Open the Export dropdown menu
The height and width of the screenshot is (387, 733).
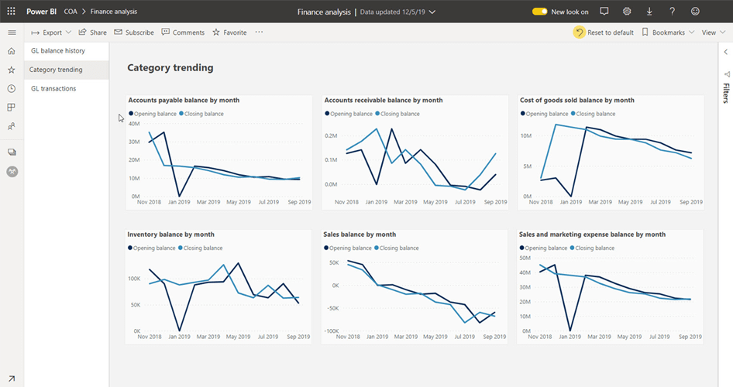[51, 33]
